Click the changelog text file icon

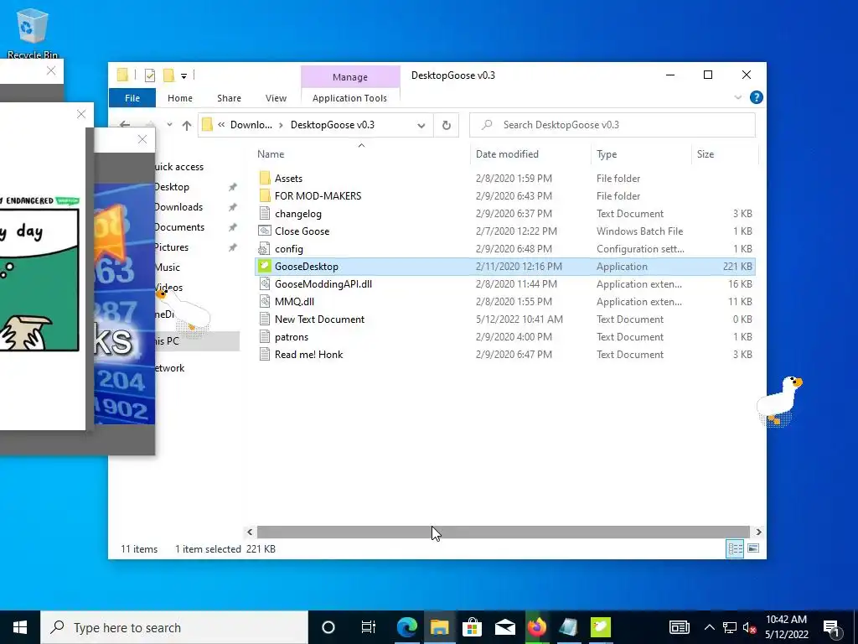click(265, 214)
